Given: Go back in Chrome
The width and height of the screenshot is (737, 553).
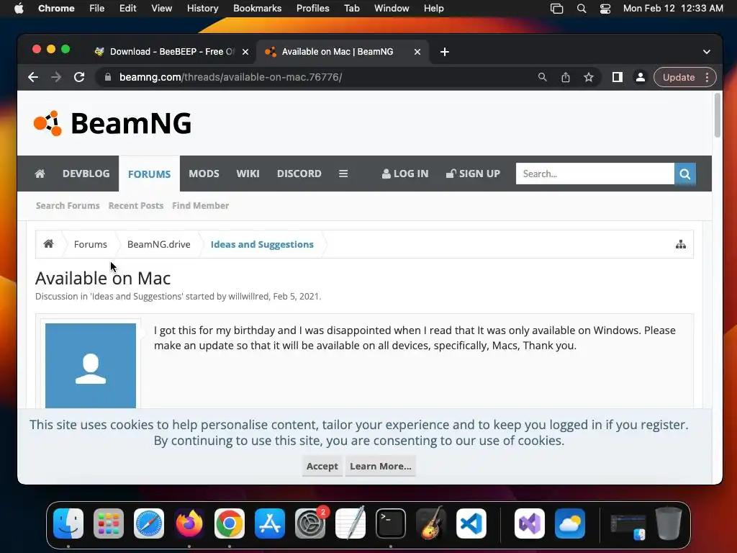Looking at the screenshot, I should click(33, 77).
